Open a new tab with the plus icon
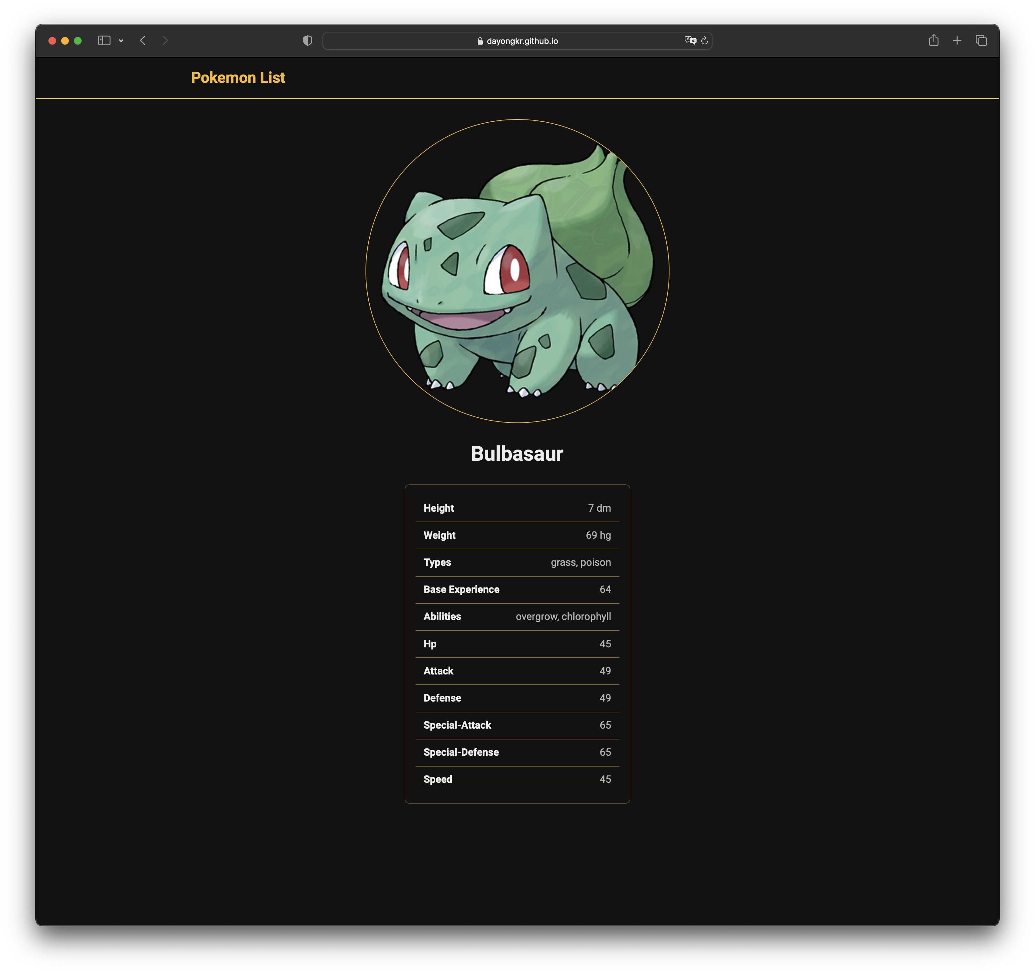 957,40
